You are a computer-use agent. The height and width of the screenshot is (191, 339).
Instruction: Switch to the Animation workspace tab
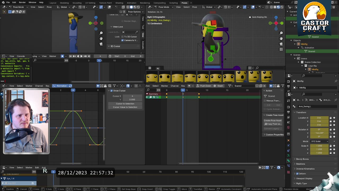pyautogui.click(x=132, y=3)
